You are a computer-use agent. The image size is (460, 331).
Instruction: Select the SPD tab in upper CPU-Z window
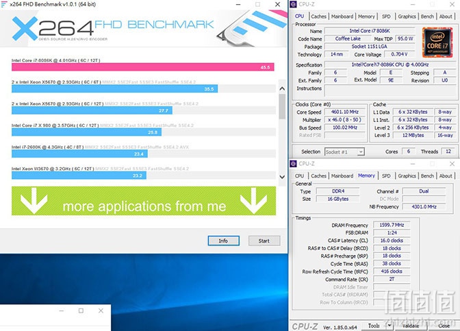point(386,16)
